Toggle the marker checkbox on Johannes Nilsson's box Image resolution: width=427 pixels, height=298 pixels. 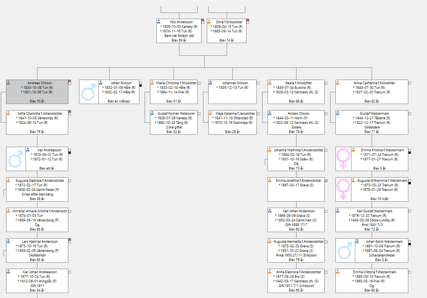pos(258,83)
